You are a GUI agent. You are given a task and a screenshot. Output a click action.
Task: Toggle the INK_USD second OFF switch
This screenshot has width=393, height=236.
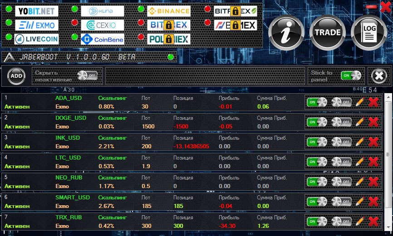coord(341,142)
